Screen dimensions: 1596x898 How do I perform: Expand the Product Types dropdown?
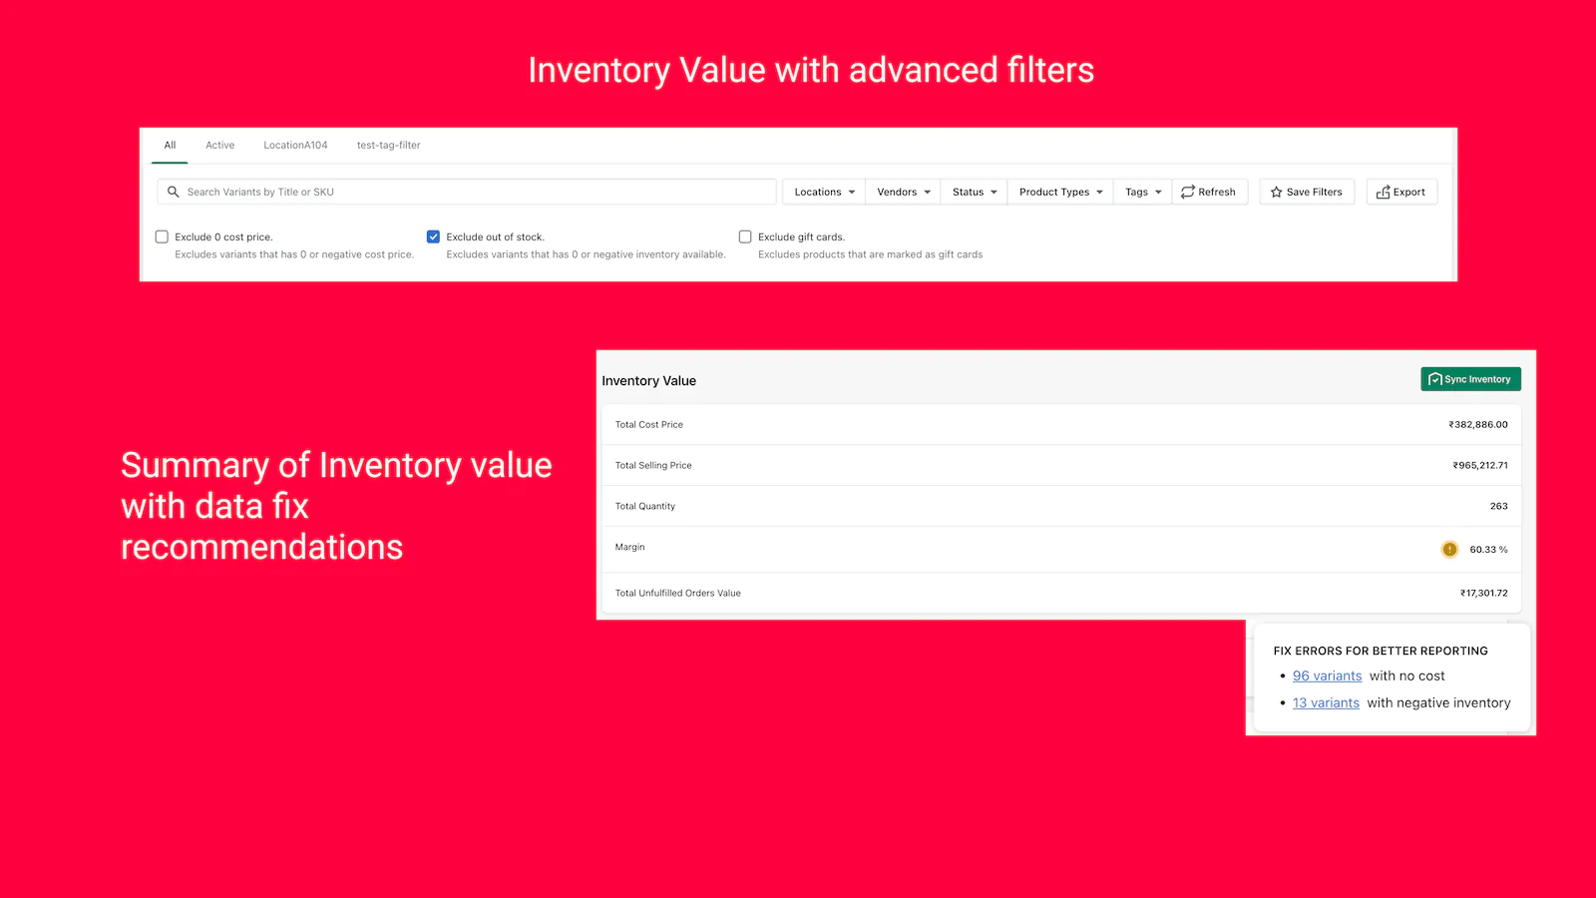pos(1060,192)
